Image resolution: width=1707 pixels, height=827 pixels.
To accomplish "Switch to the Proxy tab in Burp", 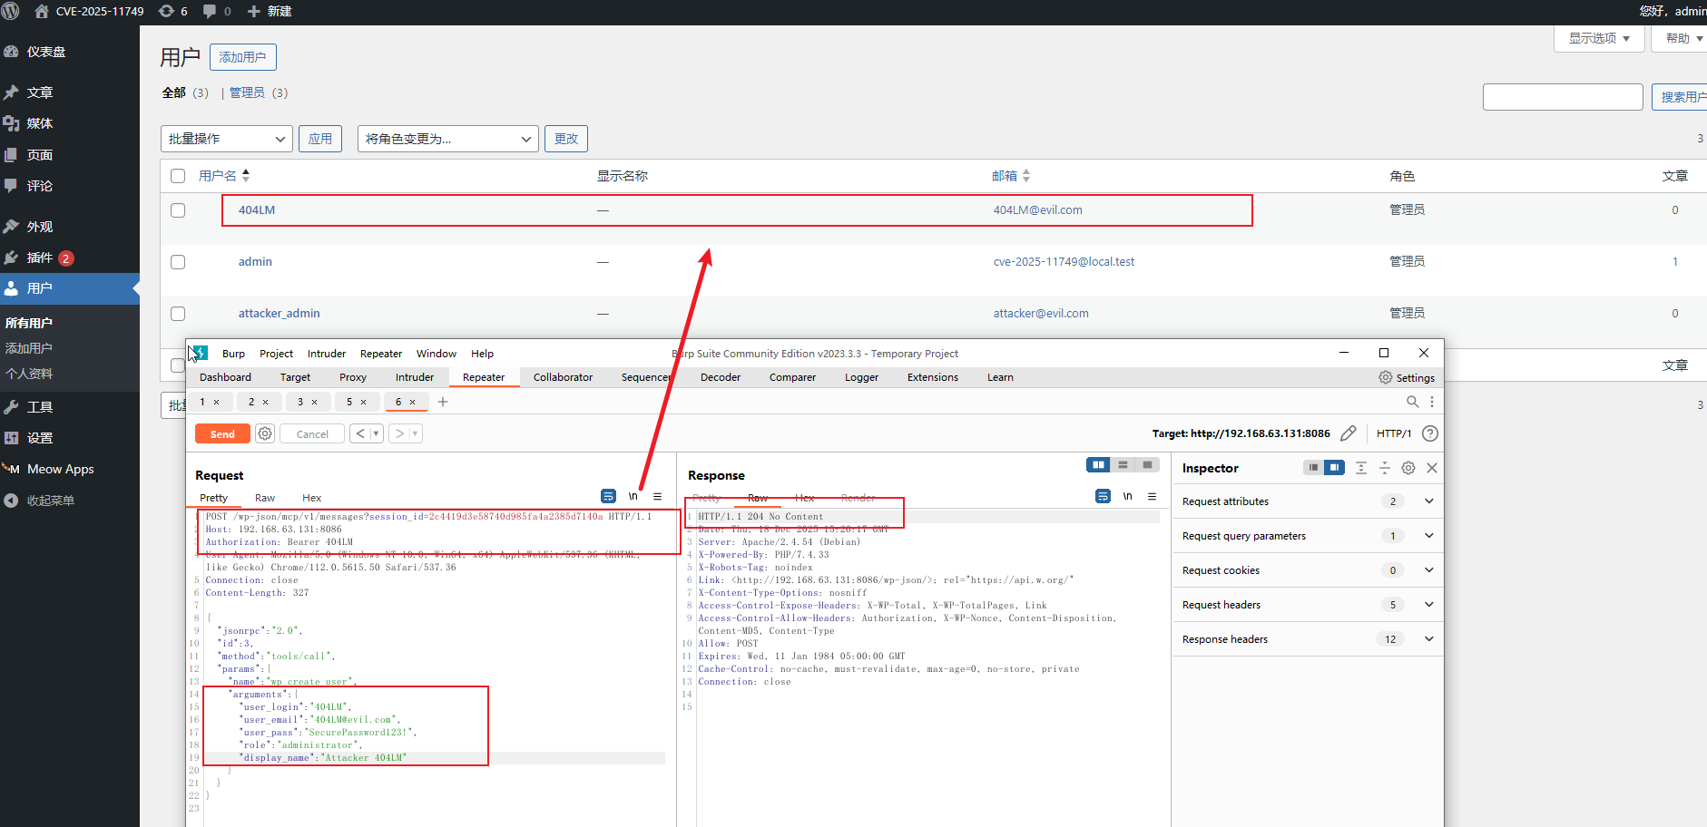I will pyautogui.click(x=353, y=377).
